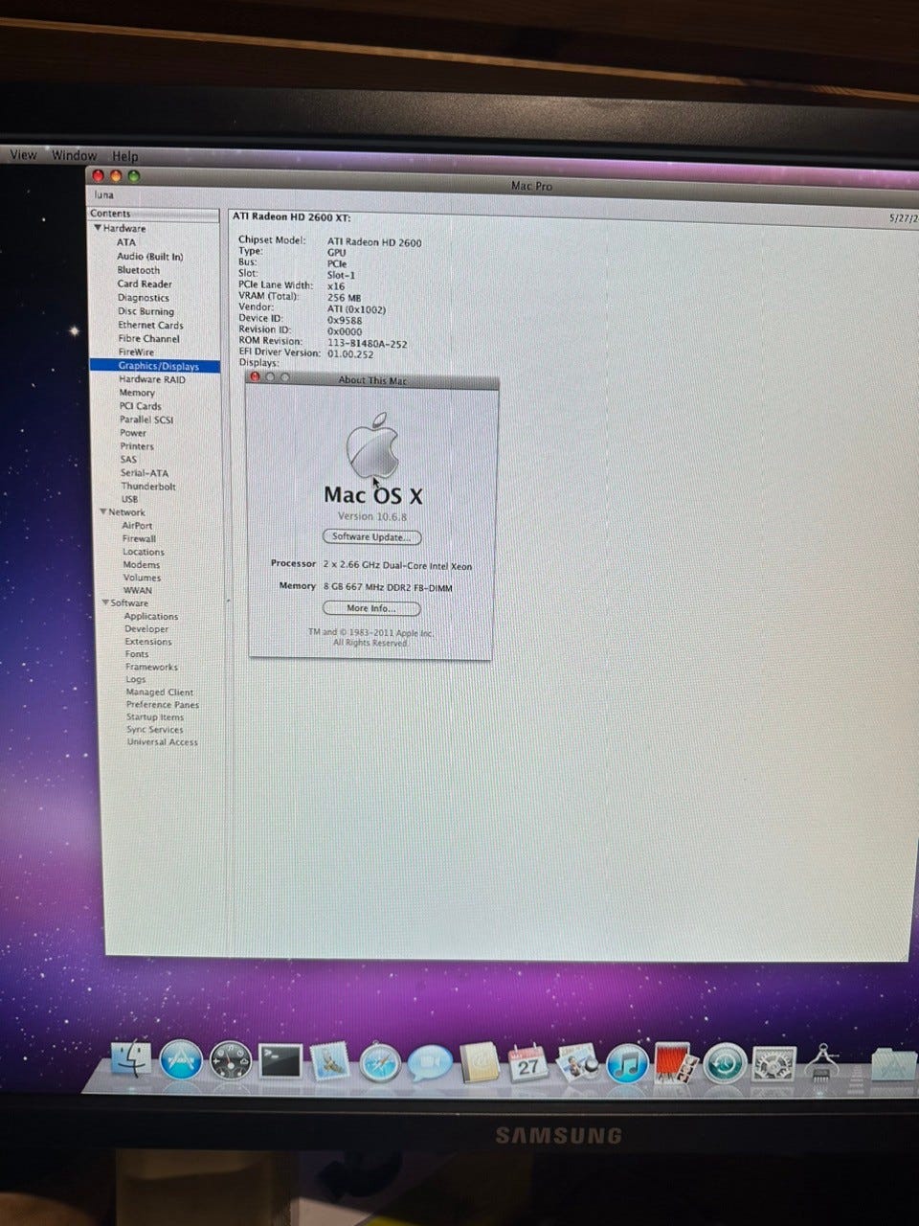Image resolution: width=919 pixels, height=1226 pixels.
Task: Select Diagnostics in the sidebar
Action: [x=144, y=298]
